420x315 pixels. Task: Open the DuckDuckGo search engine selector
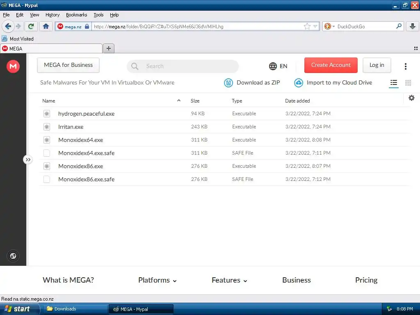pyautogui.click(x=329, y=26)
